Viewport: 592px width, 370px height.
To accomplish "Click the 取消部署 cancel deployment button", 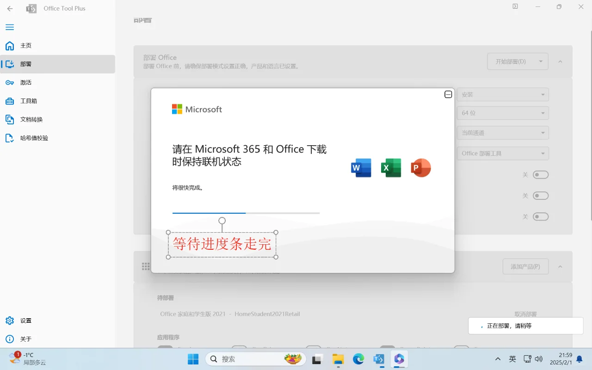I will pyautogui.click(x=525, y=314).
